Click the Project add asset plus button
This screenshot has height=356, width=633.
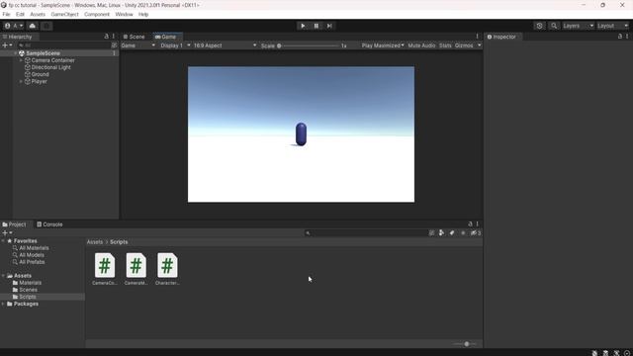[7, 233]
